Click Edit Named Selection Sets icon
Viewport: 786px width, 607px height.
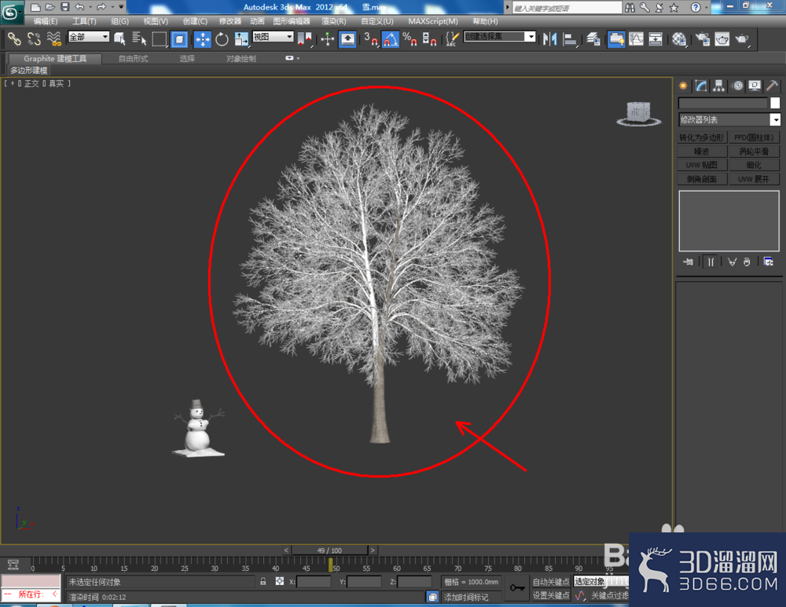452,39
